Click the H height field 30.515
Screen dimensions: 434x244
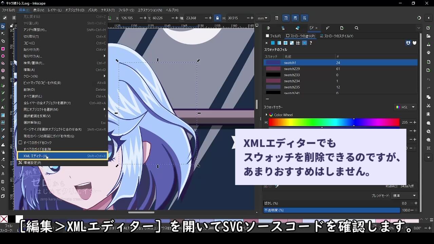(x=237, y=18)
